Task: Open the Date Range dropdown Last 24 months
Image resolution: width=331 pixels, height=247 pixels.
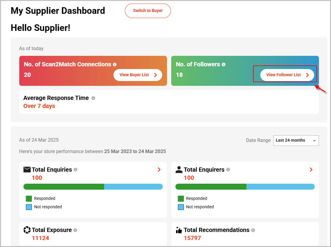Action: point(296,140)
